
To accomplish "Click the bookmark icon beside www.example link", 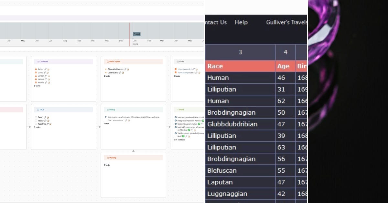I will click(x=176, y=72).
